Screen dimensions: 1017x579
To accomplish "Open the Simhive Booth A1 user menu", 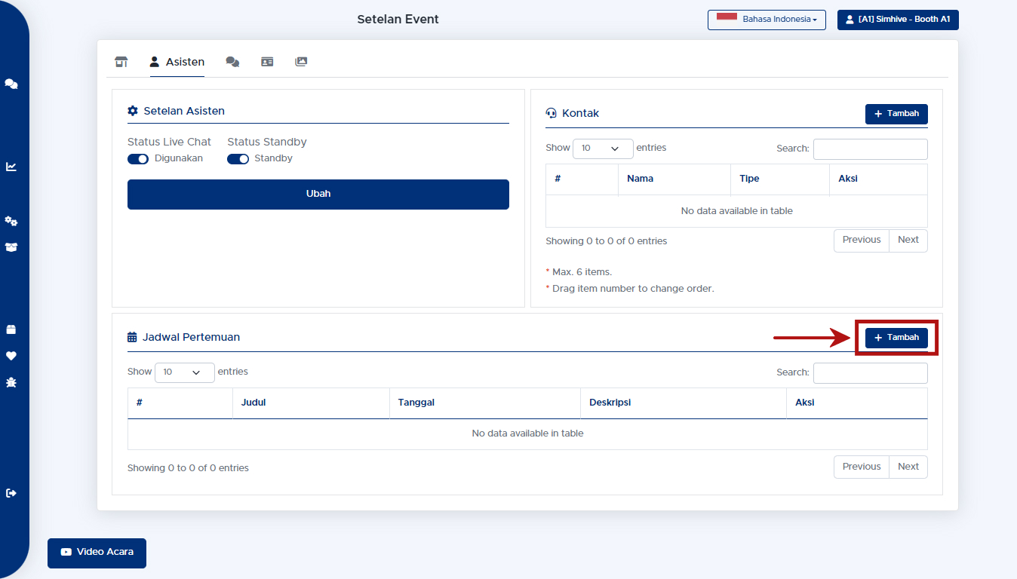I will click(x=898, y=20).
